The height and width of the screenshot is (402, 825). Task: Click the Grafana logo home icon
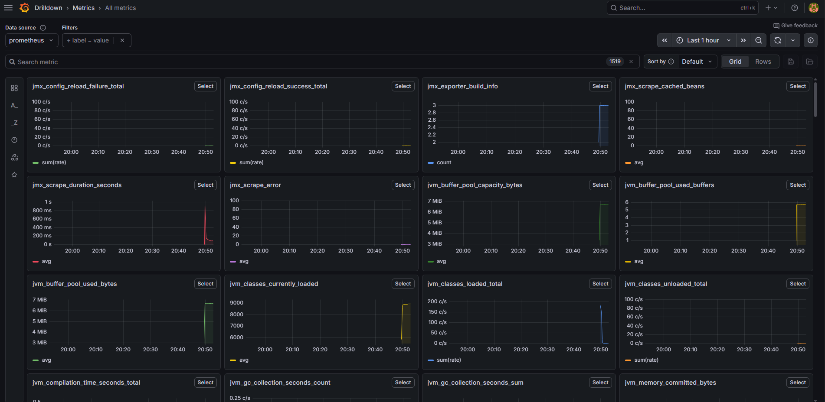[25, 8]
